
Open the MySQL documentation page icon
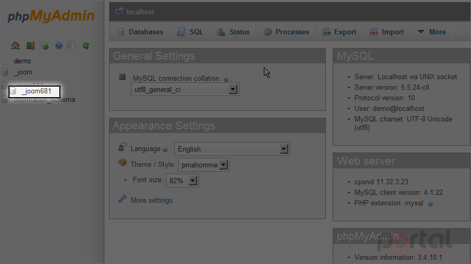(x=71, y=45)
